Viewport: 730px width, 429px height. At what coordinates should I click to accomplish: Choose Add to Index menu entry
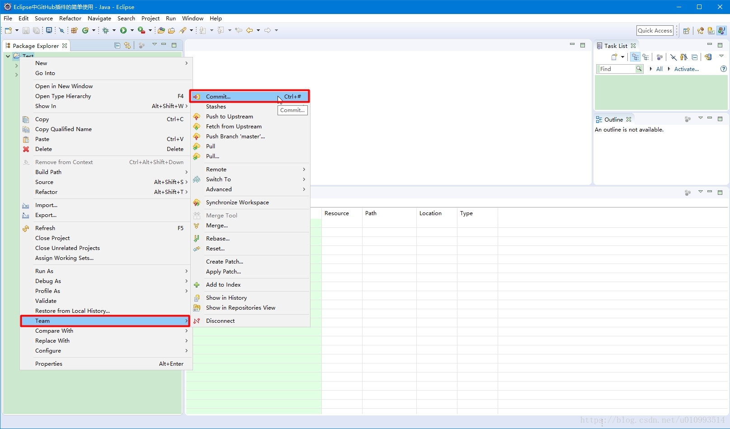250,284
